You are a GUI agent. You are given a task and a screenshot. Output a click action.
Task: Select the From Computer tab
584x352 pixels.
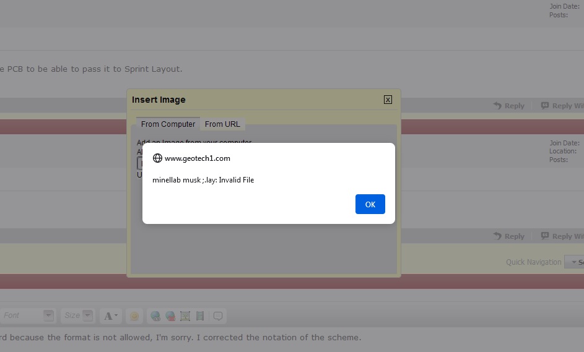pyautogui.click(x=168, y=124)
